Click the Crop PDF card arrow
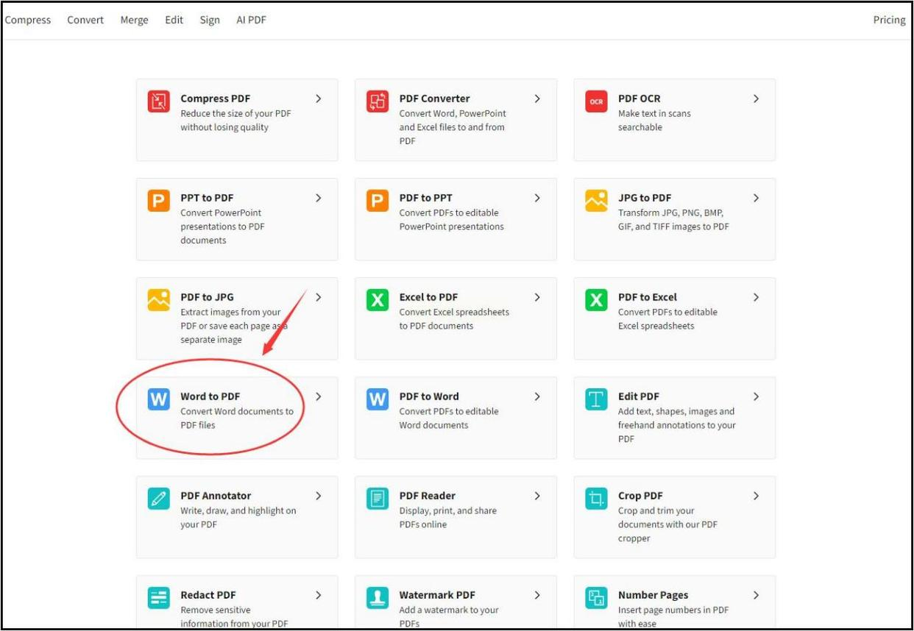This screenshot has height=631, width=914. (756, 496)
